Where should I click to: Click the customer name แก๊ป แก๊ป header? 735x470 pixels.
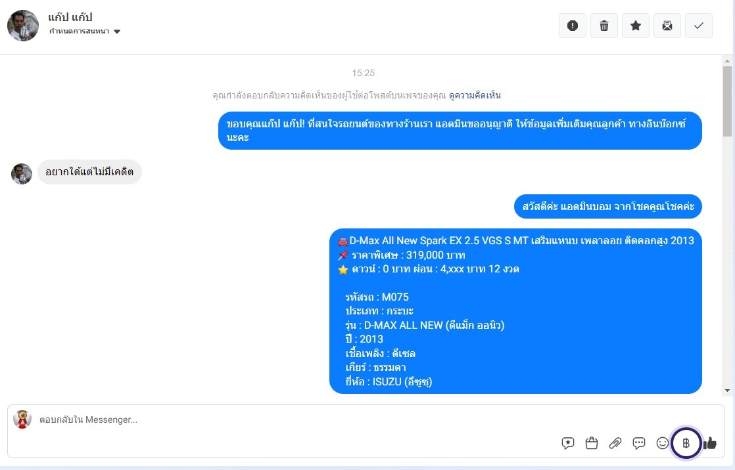coord(70,17)
